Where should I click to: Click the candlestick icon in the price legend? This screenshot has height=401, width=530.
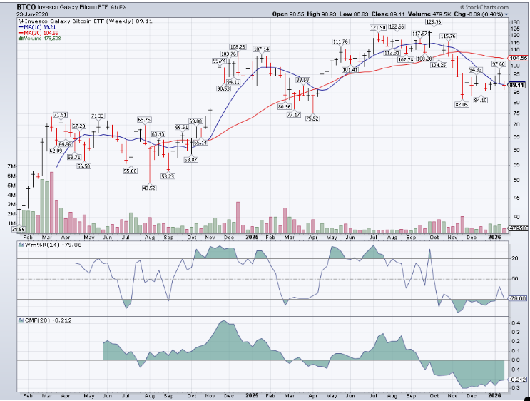pyautogui.click(x=19, y=21)
